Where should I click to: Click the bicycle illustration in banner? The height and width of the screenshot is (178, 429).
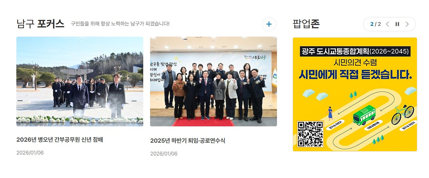[x=403, y=114]
